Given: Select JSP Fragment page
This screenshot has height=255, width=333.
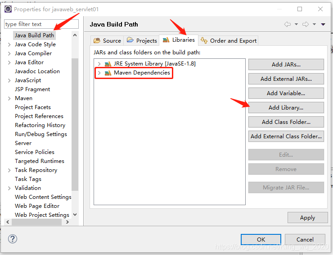Looking at the screenshot, I should pyautogui.click(x=32, y=89).
